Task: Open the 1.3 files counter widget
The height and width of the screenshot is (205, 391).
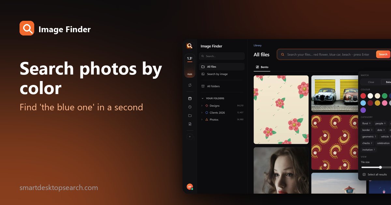Action: pos(190,66)
